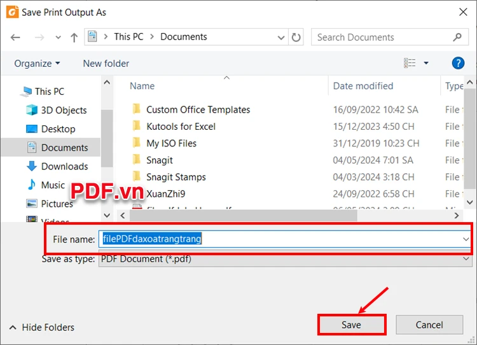Viewport: 477px width, 345px height.
Task: Click the This PC computer icon
Action: (x=26, y=92)
